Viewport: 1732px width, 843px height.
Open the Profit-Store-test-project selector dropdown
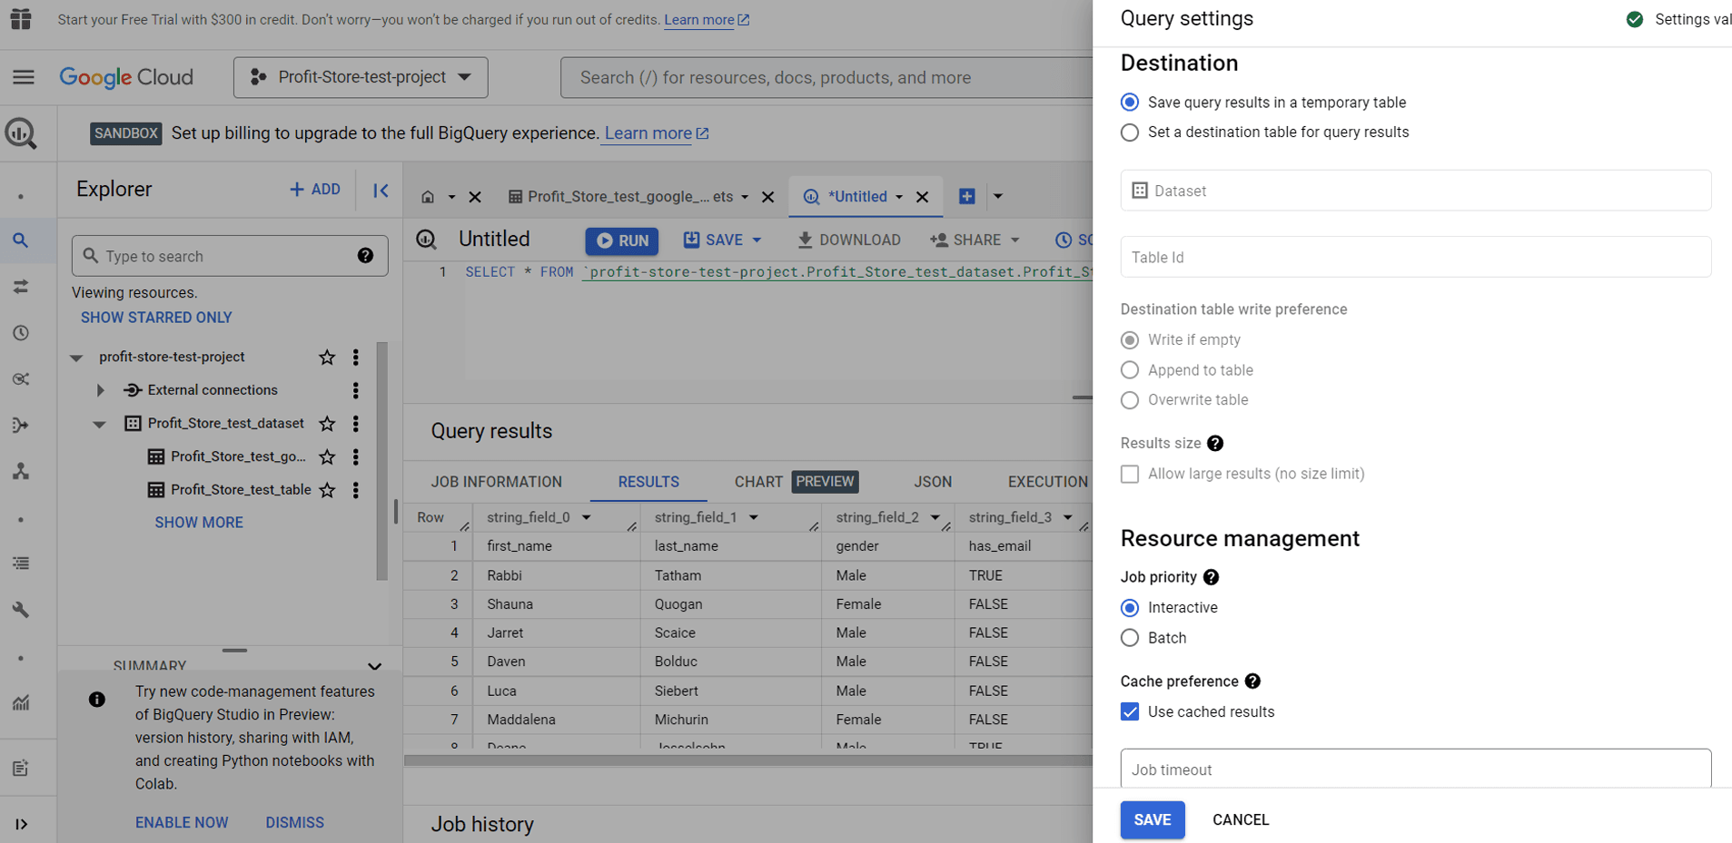pos(361,77)
